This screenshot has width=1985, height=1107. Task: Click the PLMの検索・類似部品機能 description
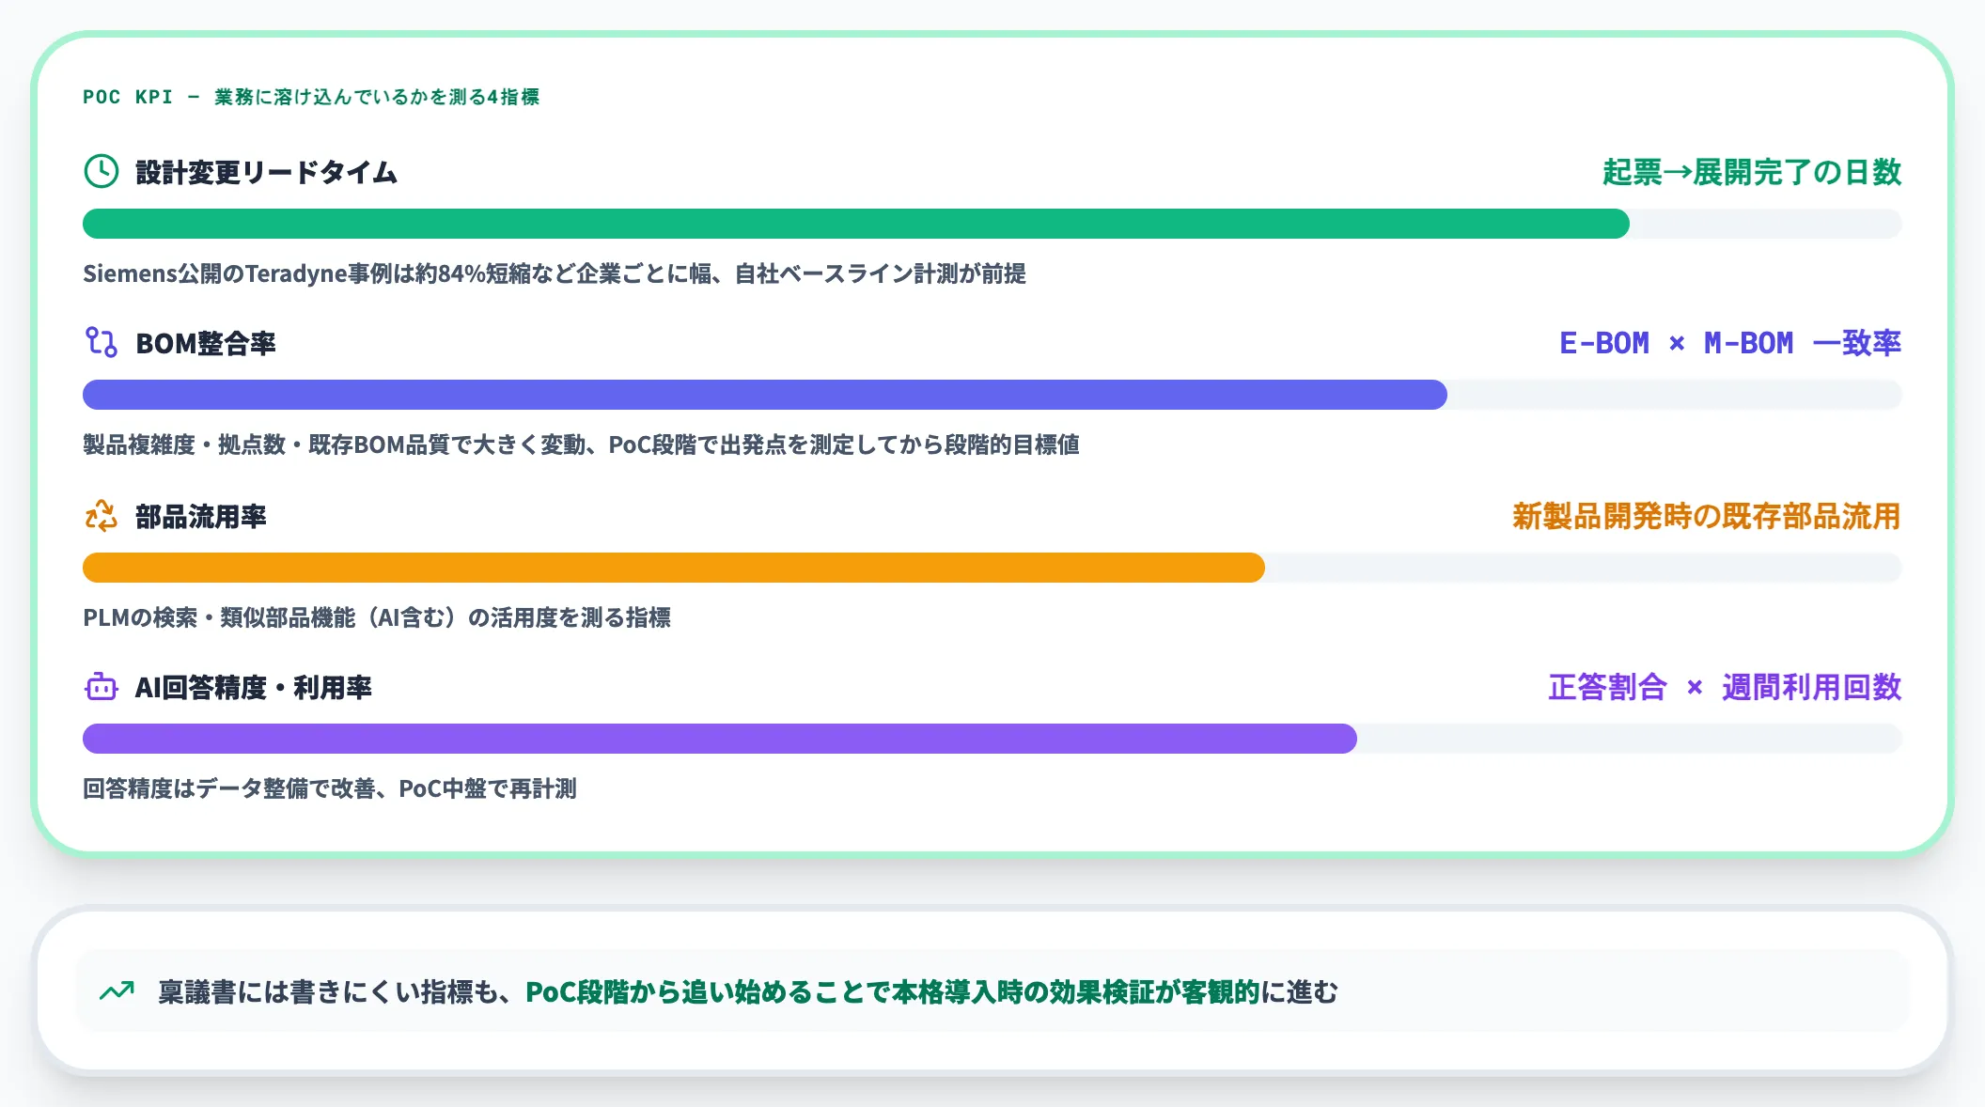(x=377, y=617)
